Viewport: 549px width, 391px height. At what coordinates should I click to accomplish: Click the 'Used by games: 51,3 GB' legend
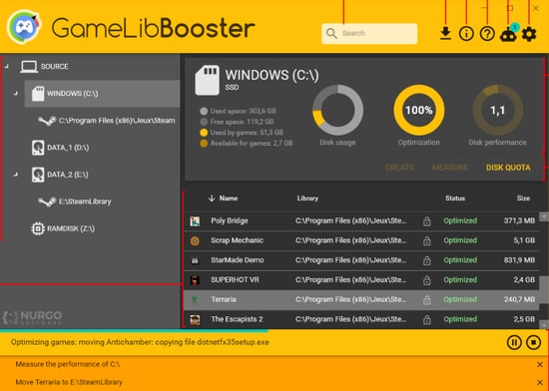pos(242,133)
